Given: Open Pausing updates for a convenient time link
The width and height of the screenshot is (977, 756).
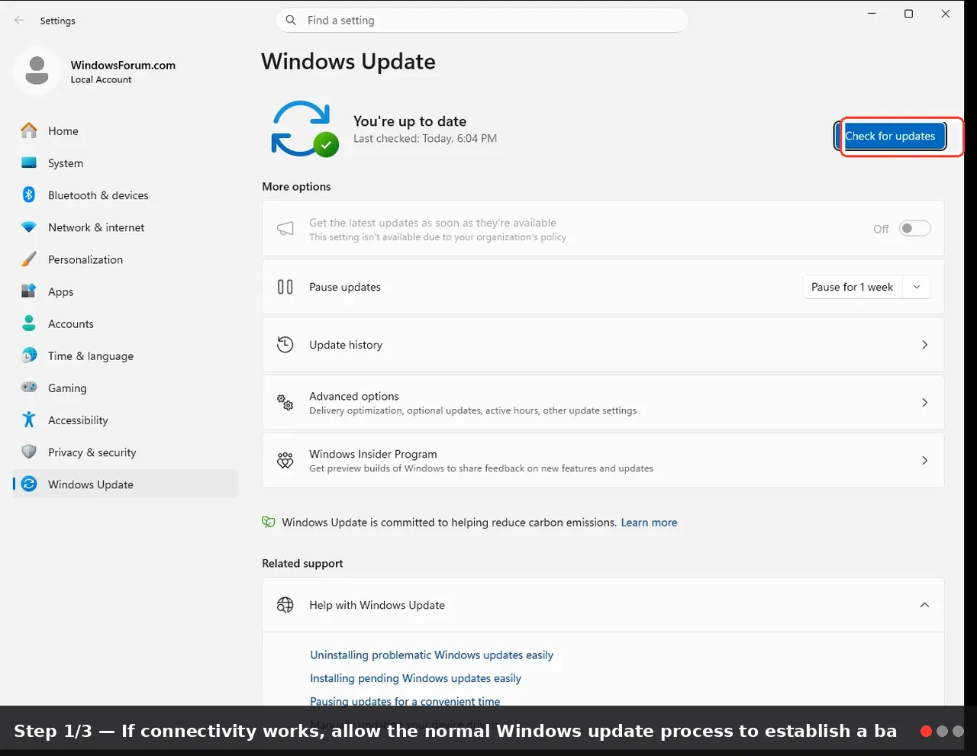Looking at the screenshot, I should [x=405, y=701].
